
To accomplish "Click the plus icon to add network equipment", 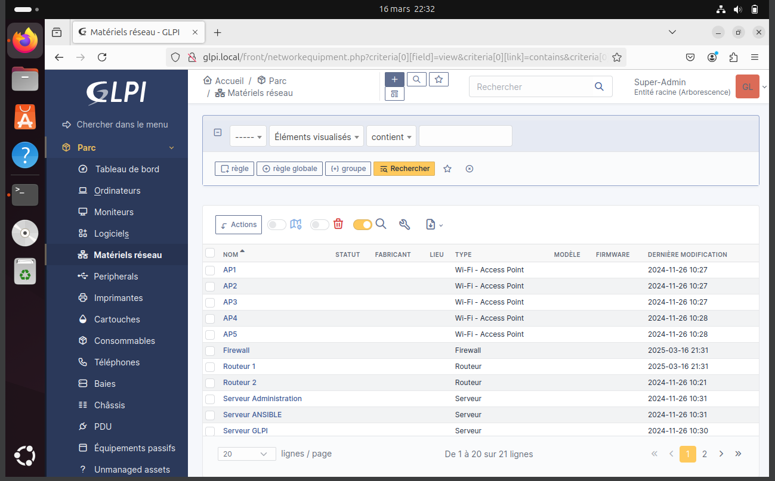I will 394,79.
